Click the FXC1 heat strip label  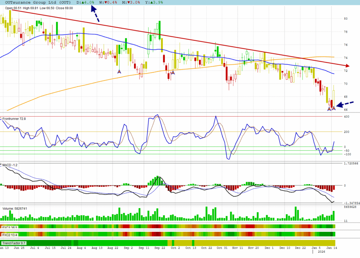(x=10, y=227)
